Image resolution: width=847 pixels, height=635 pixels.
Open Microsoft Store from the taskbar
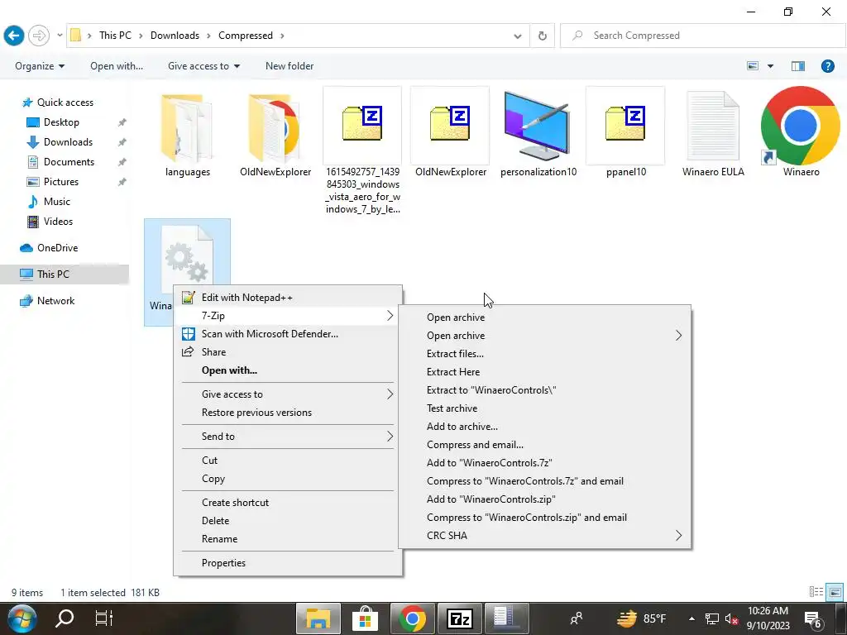366,618
